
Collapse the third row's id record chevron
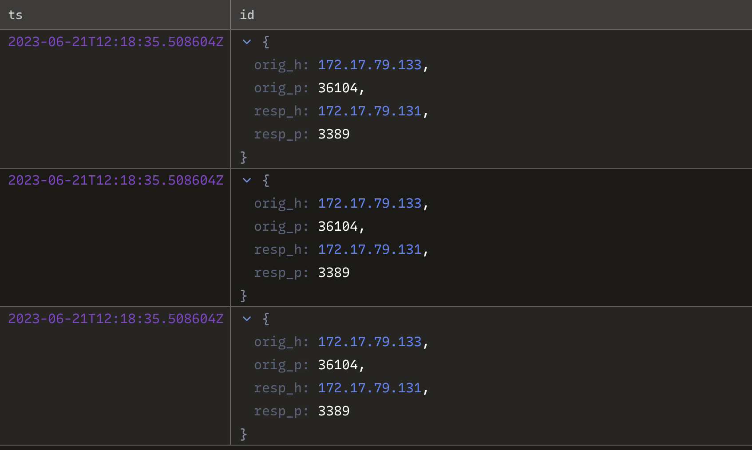pyautogui.click(x=247, y=319)
